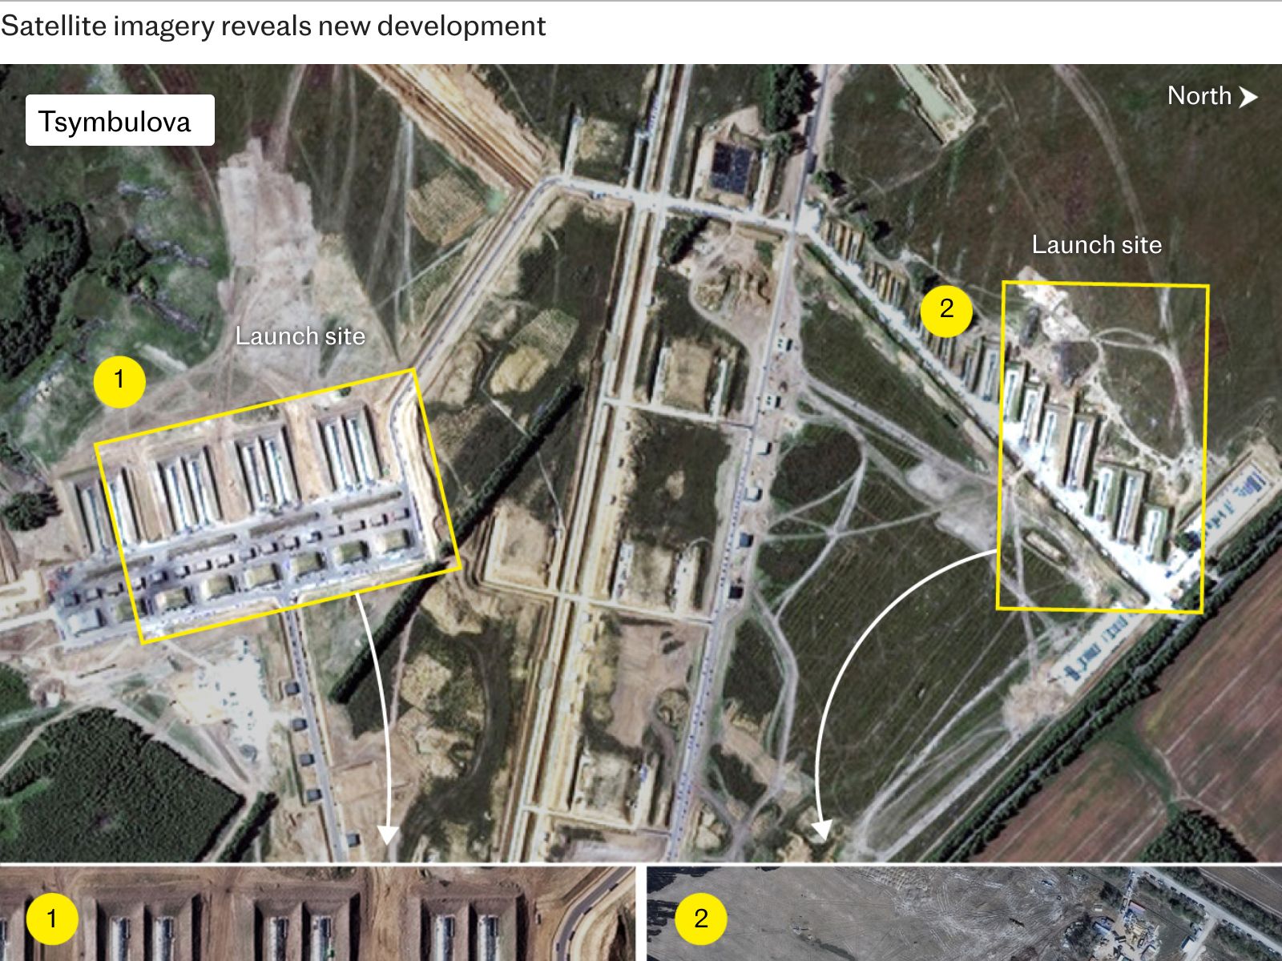Click the headline "Satellite imagery reveals new development"
This screenshot has width=1282, height=961.
[273, 26]
